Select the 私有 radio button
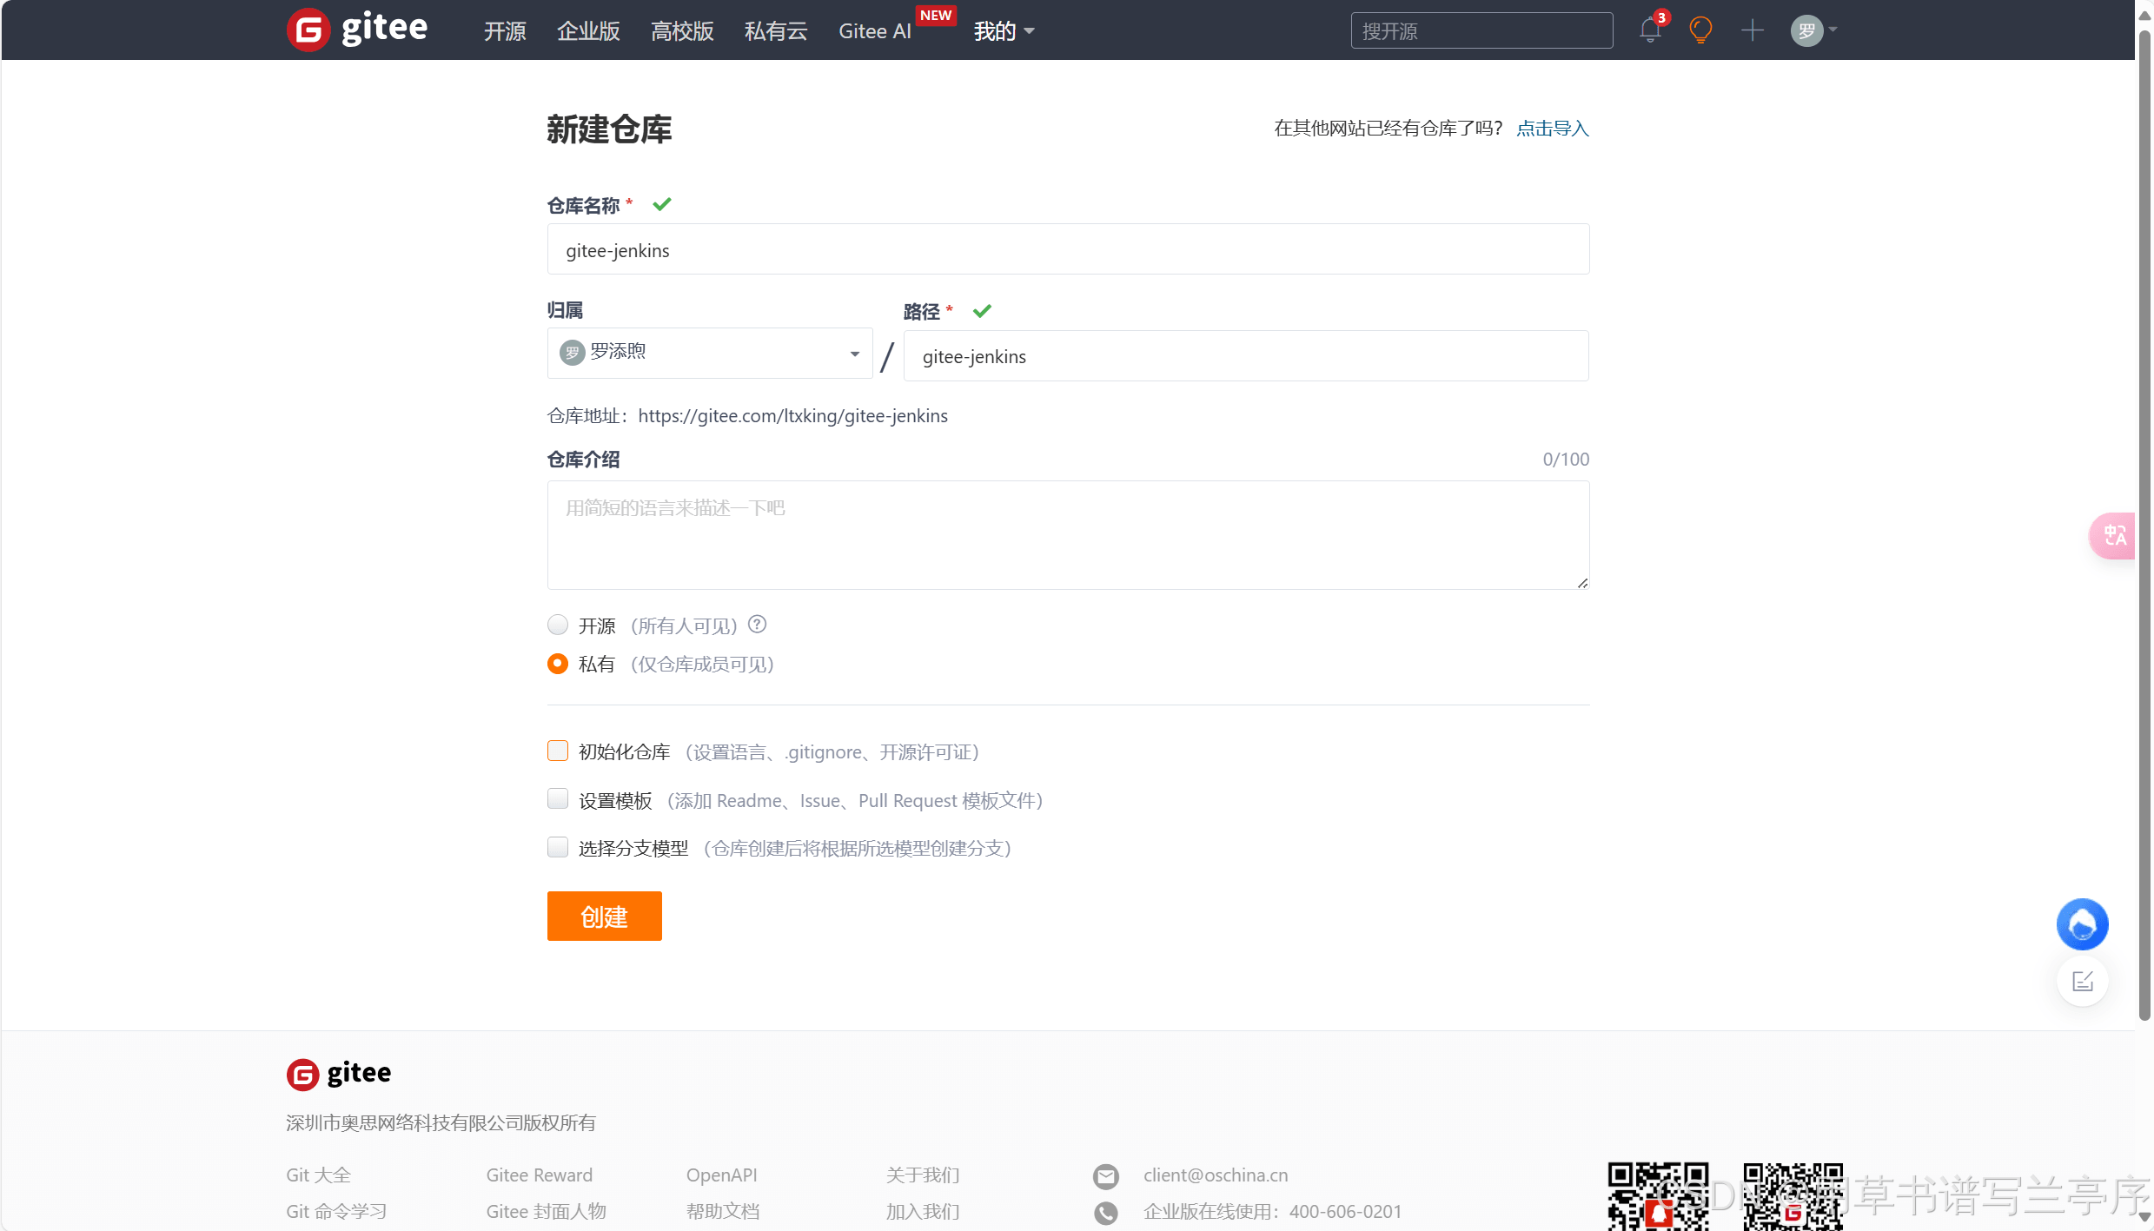This screenshot has width=2154, height=1231. tap(558, 663)
